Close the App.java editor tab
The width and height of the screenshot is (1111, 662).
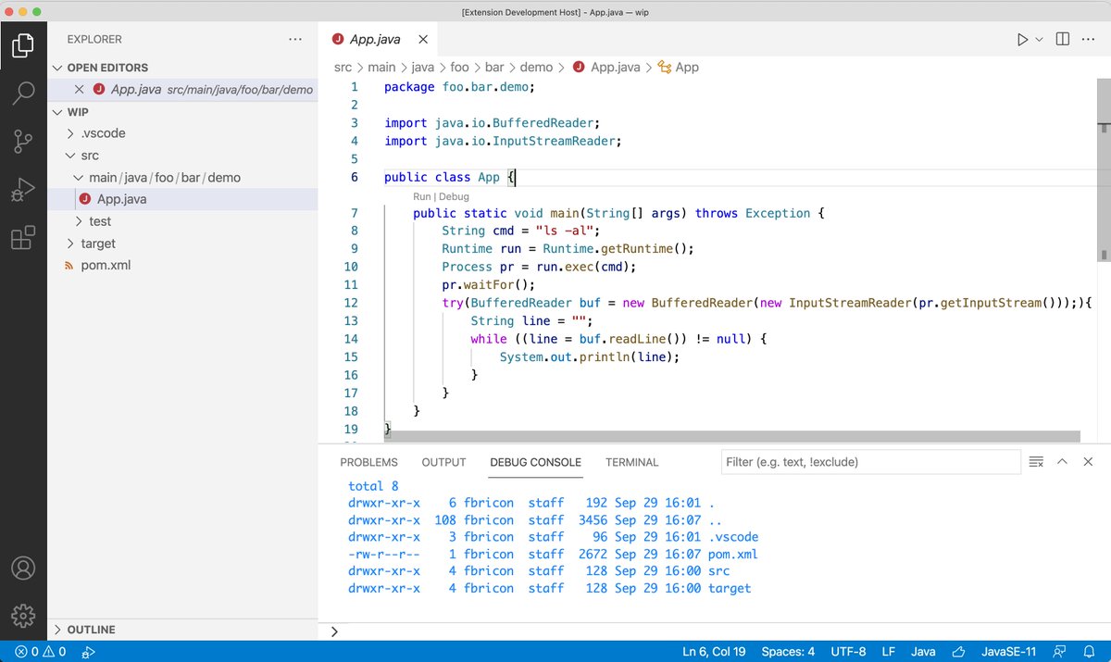coord(423,40)
